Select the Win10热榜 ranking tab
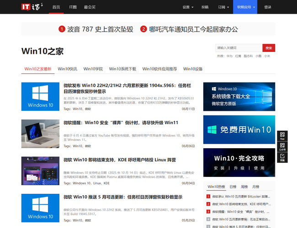Screen dimensions: 297x228 [216, 187]
